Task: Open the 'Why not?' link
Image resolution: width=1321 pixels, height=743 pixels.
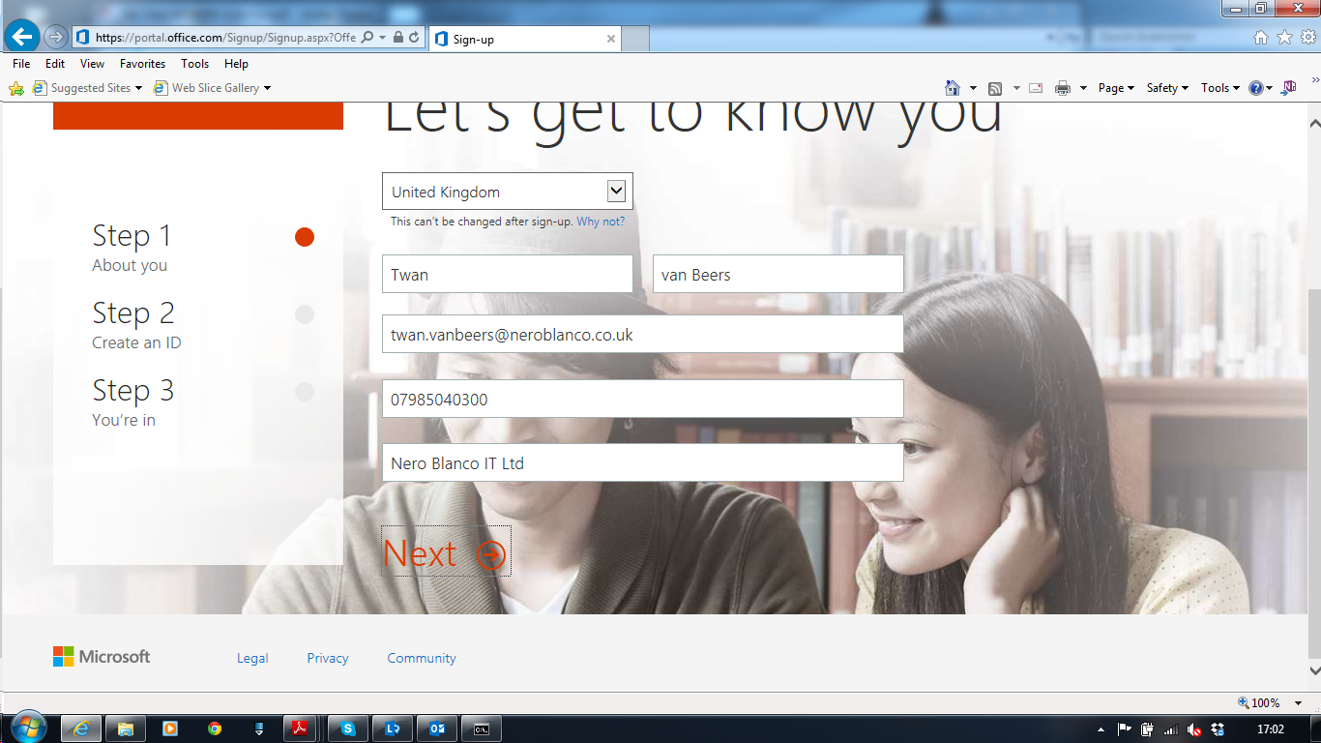Action: [x=601, y=222]
